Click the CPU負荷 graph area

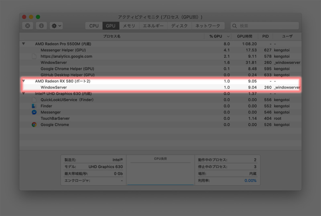(160, 174)
